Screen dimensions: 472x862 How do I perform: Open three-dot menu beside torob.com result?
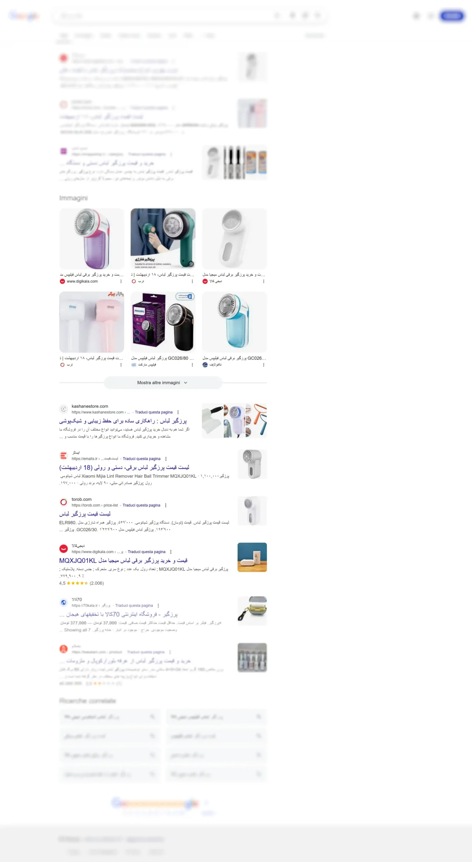(x=166, y=505)
